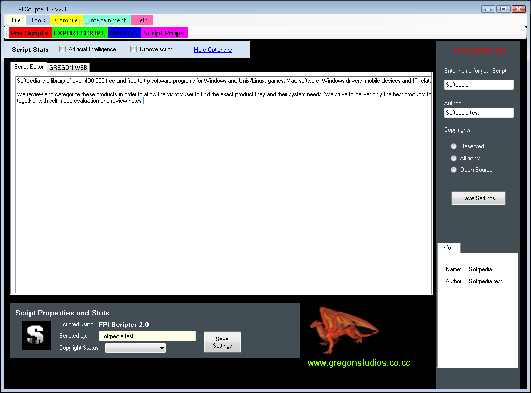Open the www.gregonstudios.co.cc link
The height and width of the screenshot is (393, 531).
(x=359, y=363)
